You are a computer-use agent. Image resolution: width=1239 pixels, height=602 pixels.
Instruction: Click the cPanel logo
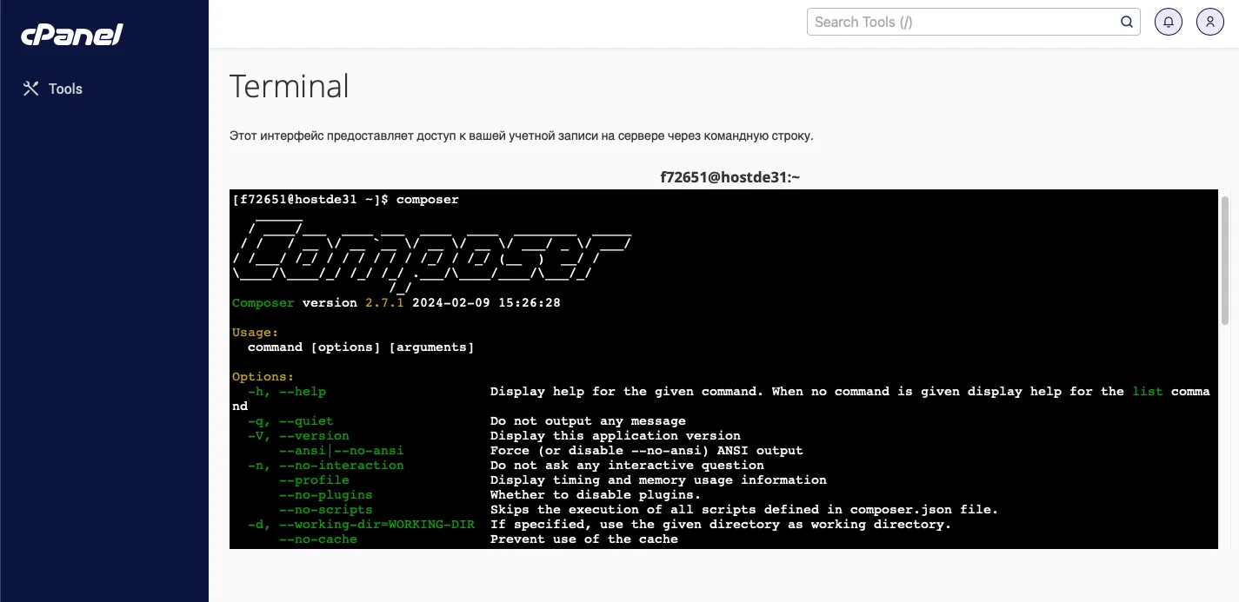(72, 34)
